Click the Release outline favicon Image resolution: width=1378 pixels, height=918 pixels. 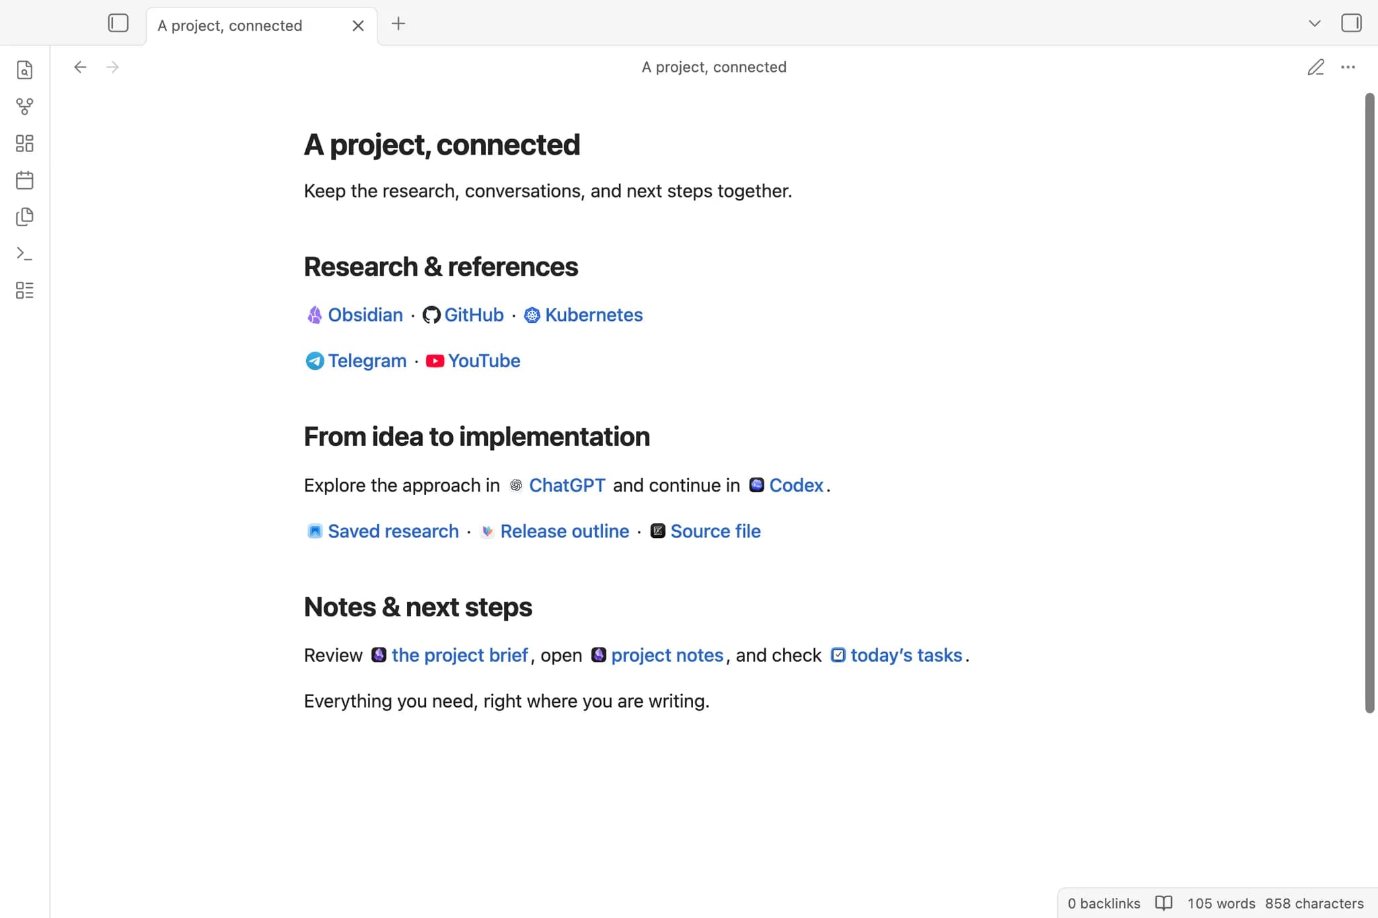[x=487, y=531]
